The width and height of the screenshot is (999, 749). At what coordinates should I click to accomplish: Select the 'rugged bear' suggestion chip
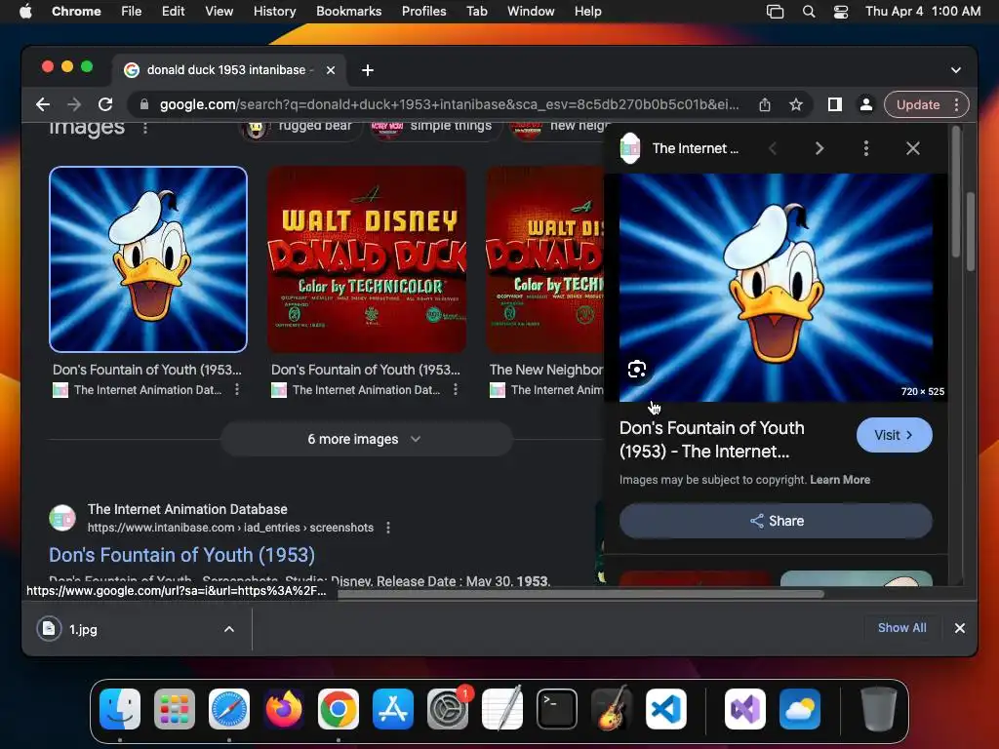tap(300, 128)
